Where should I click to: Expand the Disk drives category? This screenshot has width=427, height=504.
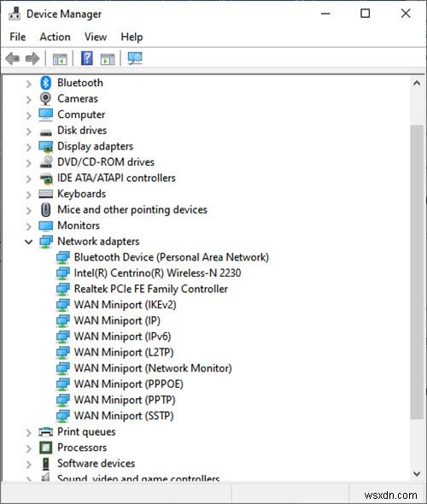(x=28, y=132)
